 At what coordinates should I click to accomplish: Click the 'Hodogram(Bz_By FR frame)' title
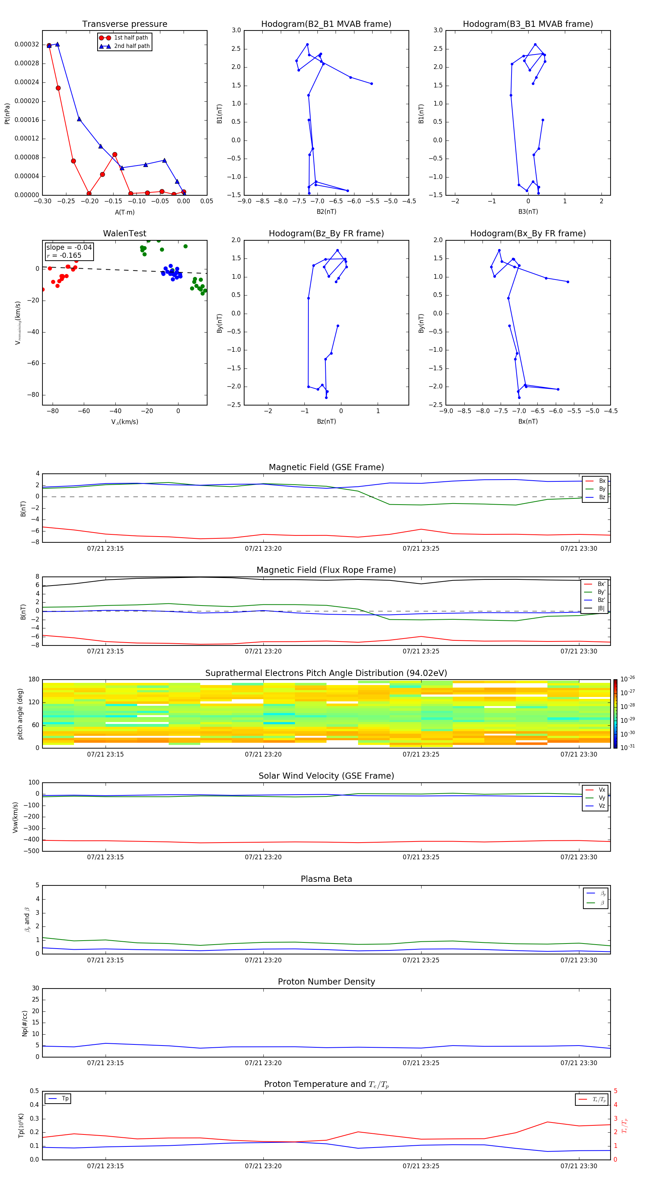pos(326,233)
